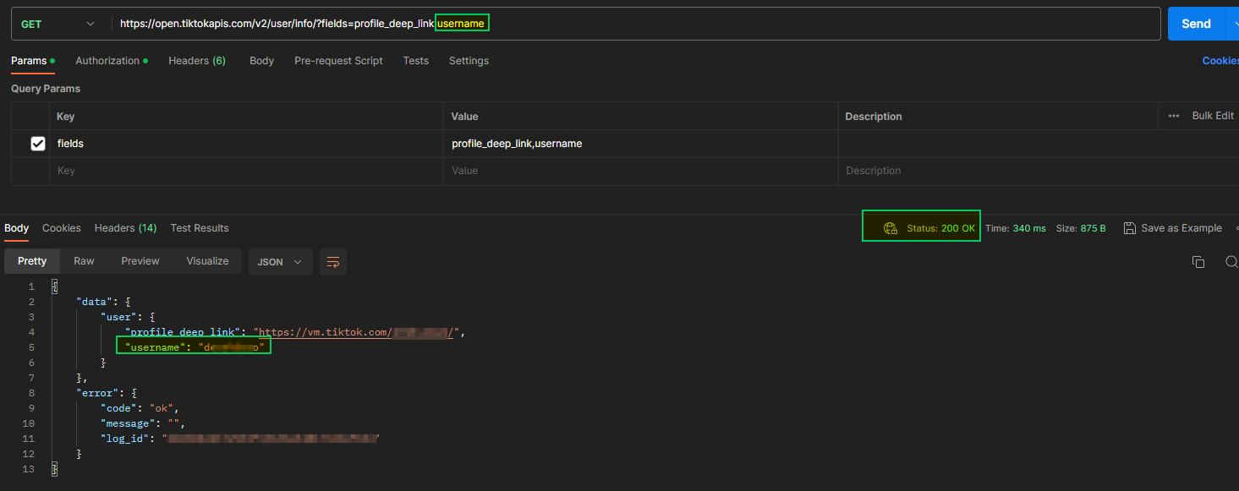
Task: Uncheck the fields parameter checkbox
Action: point(38,144)
